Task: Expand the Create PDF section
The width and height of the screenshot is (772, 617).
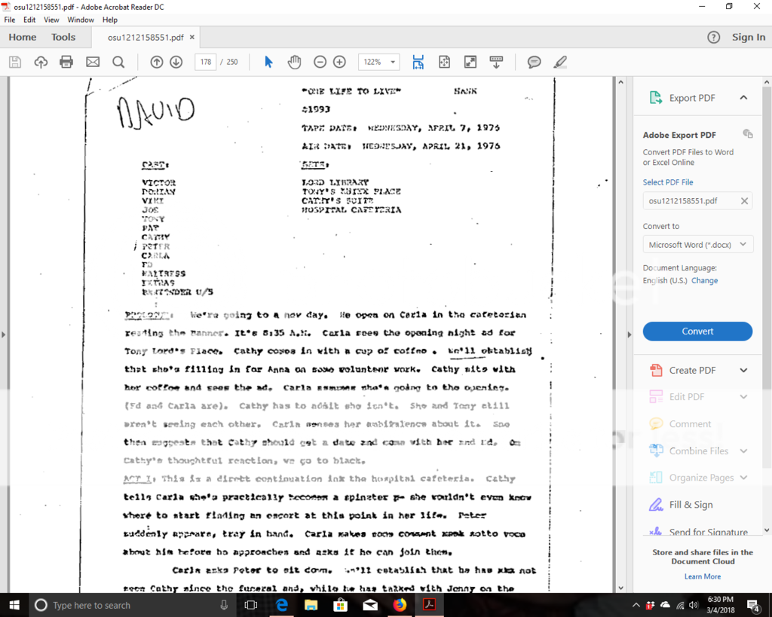Action: tap(697, 370)
